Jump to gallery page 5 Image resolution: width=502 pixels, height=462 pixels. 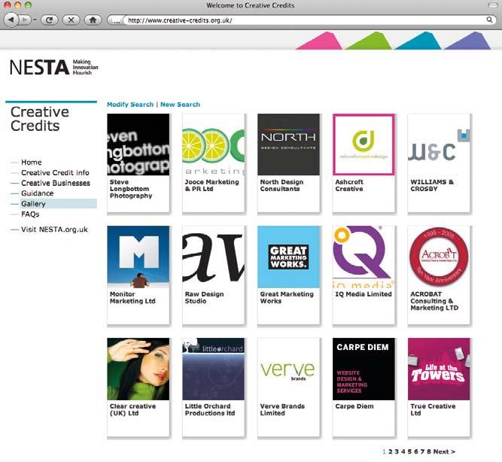pyautogui.click(x=409, y=451)
